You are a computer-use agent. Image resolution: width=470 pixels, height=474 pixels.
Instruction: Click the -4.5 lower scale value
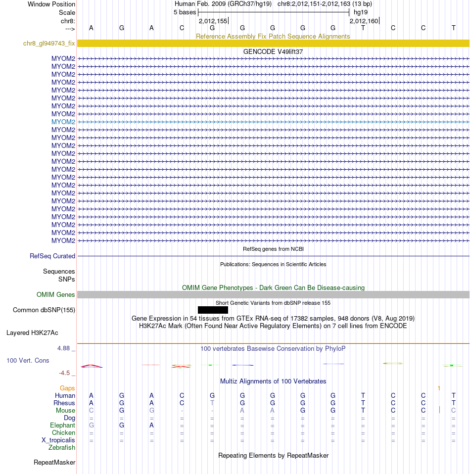point(64,373)
